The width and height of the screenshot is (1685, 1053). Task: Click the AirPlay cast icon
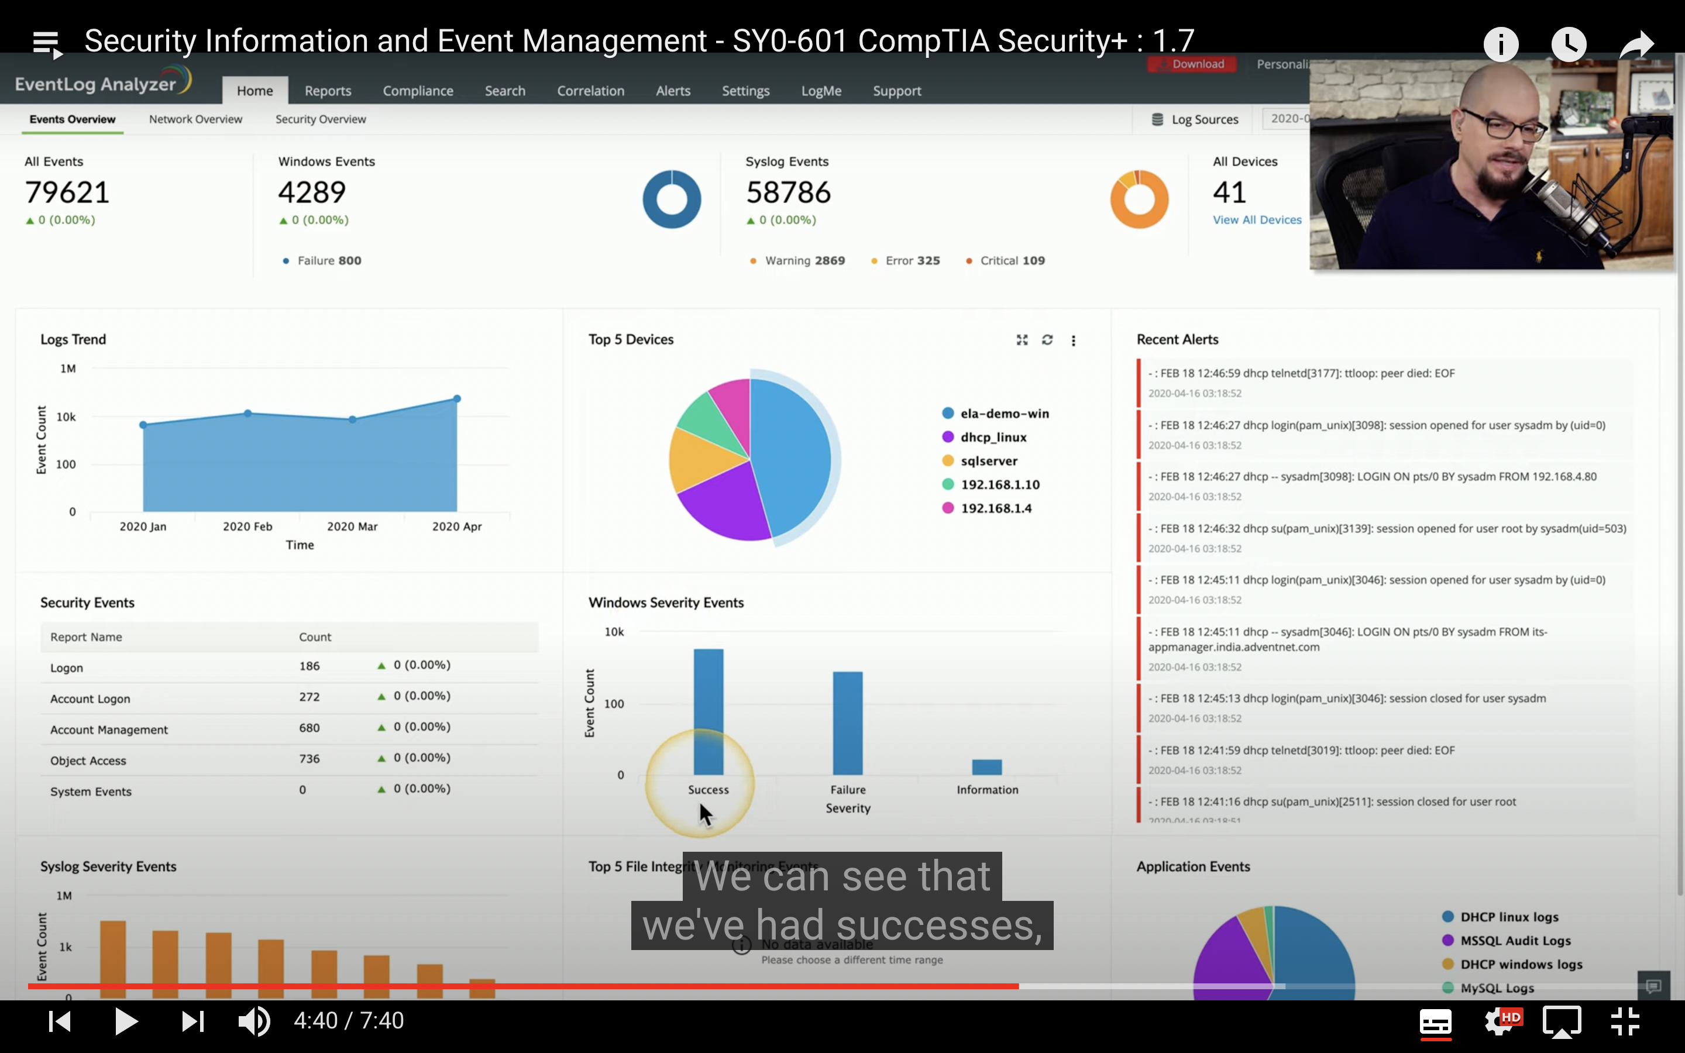coord(1562,1021)
